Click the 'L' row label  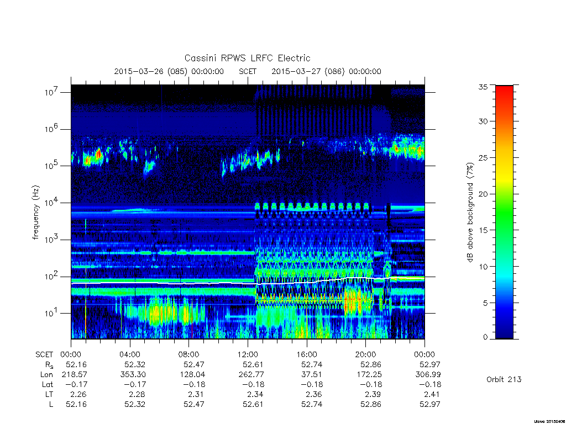[x=51, y=404]
